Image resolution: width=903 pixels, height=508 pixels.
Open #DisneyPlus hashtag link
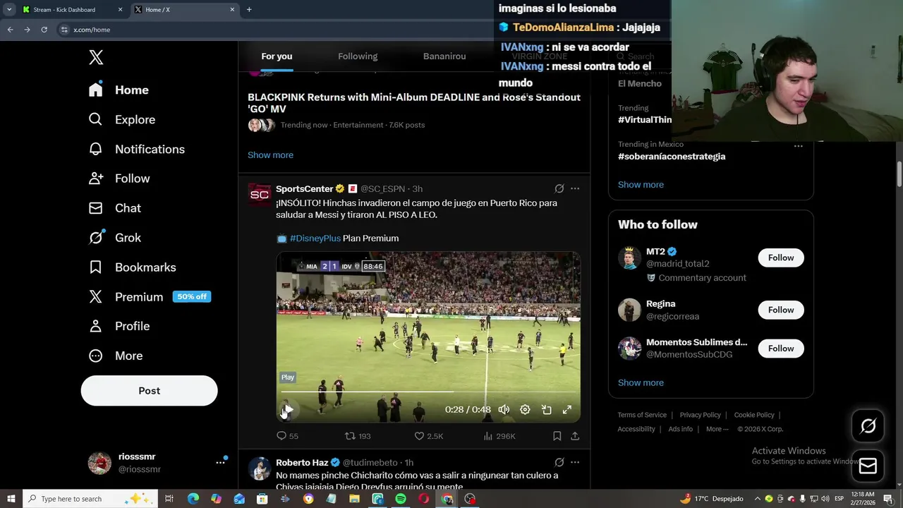coord(315,238)
